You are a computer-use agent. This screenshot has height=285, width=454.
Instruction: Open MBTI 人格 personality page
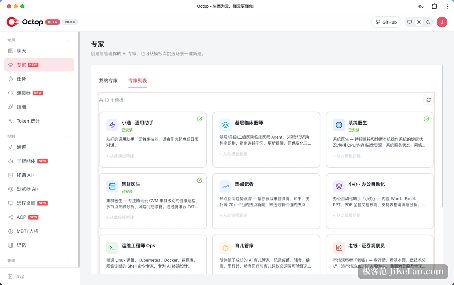point(39,231)
